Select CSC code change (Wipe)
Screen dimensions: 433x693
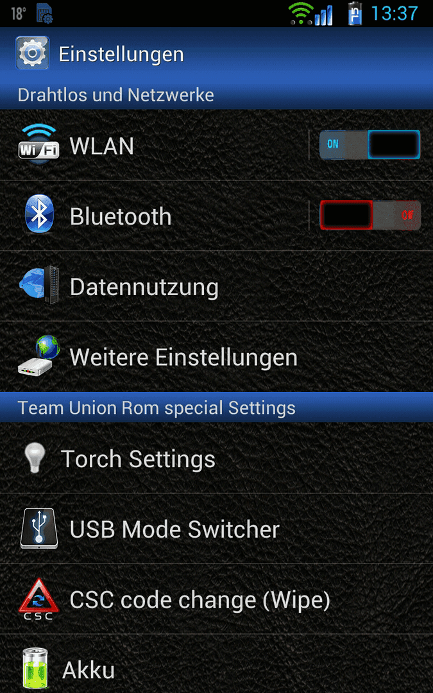tap(217, 599)
